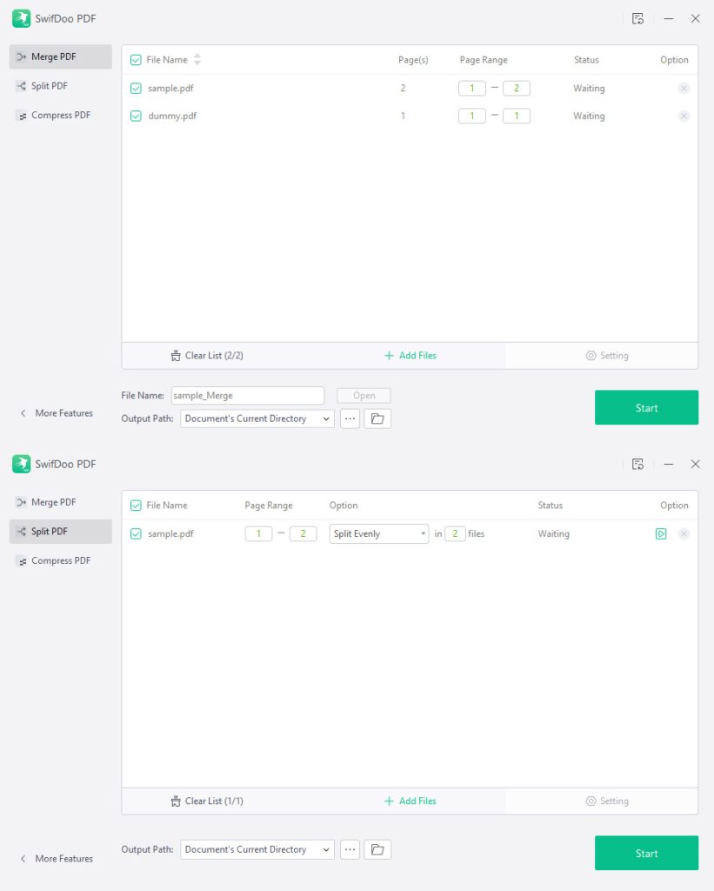Sort merge list by File Name arrows

(x=197, y=59)
